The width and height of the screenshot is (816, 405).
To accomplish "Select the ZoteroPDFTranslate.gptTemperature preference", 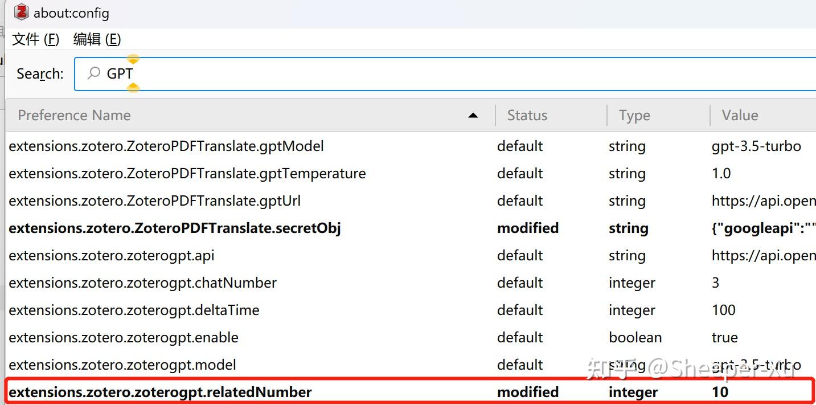I will (187, 174).
